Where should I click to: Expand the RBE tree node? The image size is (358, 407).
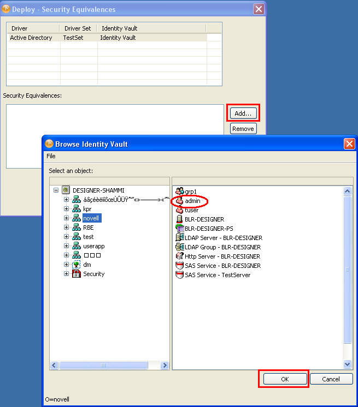click(66, 228)
